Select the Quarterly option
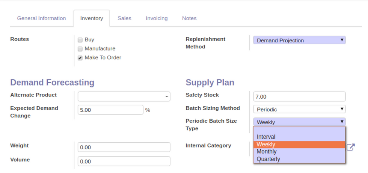 299,159
